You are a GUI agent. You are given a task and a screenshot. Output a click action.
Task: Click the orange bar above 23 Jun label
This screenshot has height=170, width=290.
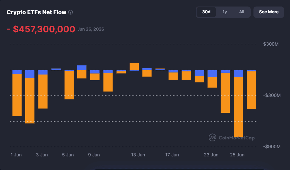212,82
